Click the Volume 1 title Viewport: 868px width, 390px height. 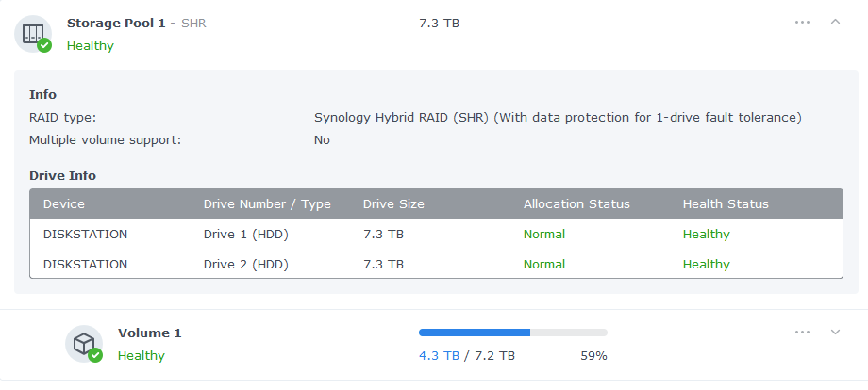point(149,333)
